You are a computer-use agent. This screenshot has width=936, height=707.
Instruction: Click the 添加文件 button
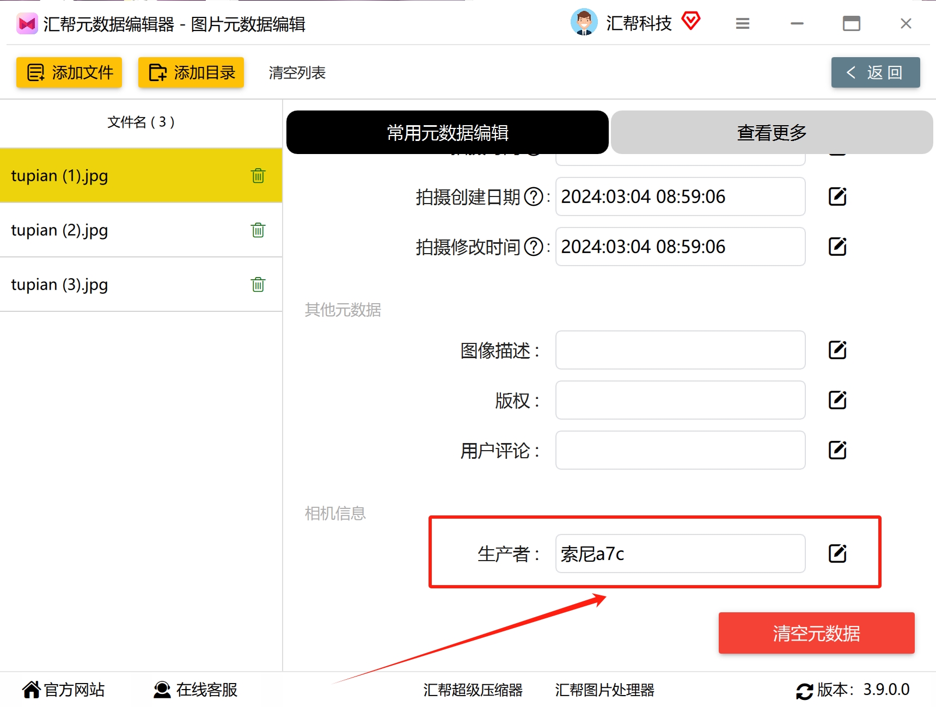click(x=69, y=72)
